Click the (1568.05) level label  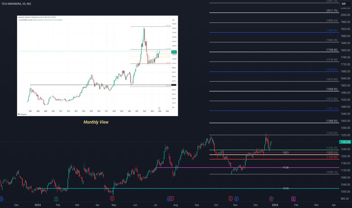coord(332,89)
